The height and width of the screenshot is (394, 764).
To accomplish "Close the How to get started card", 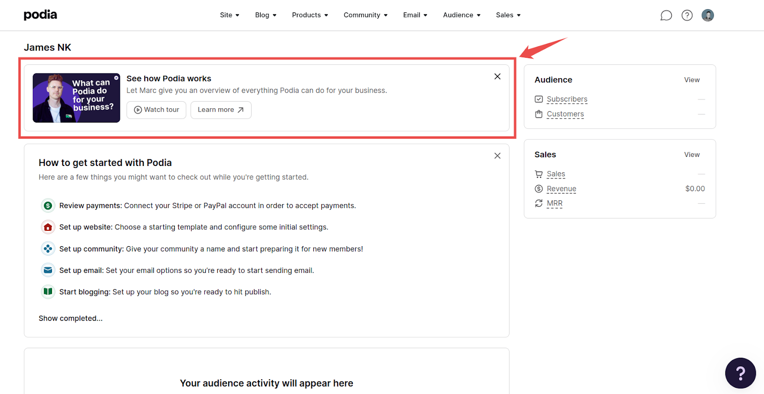I will pos(497,156).
